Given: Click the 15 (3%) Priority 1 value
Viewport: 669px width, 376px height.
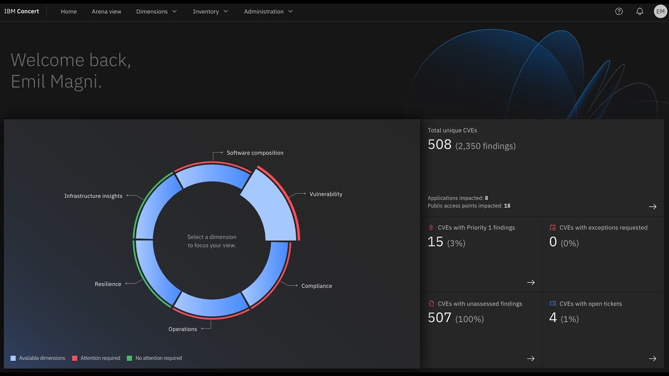Looking at the screenshot, I should coord(446,242).
